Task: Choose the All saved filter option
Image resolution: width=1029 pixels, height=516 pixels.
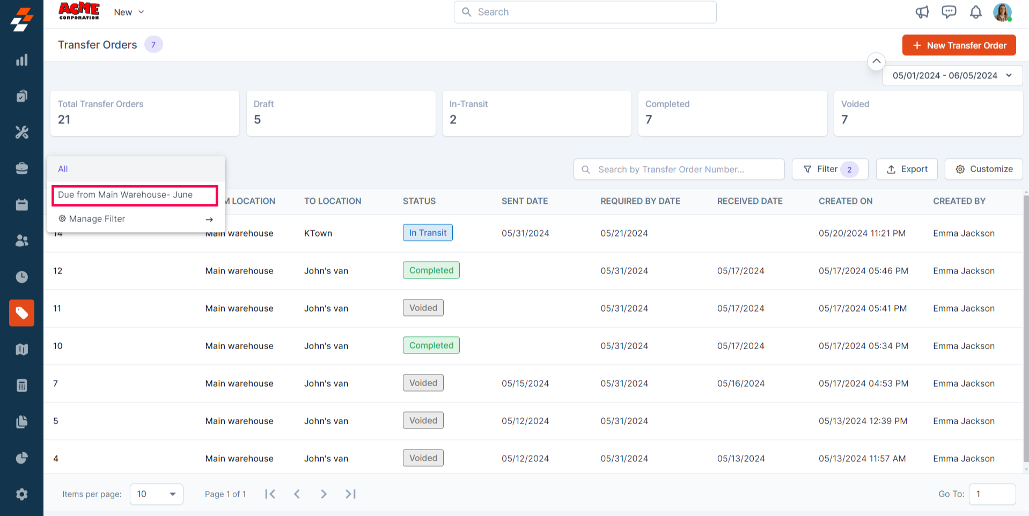Action: tap(63, 169)
